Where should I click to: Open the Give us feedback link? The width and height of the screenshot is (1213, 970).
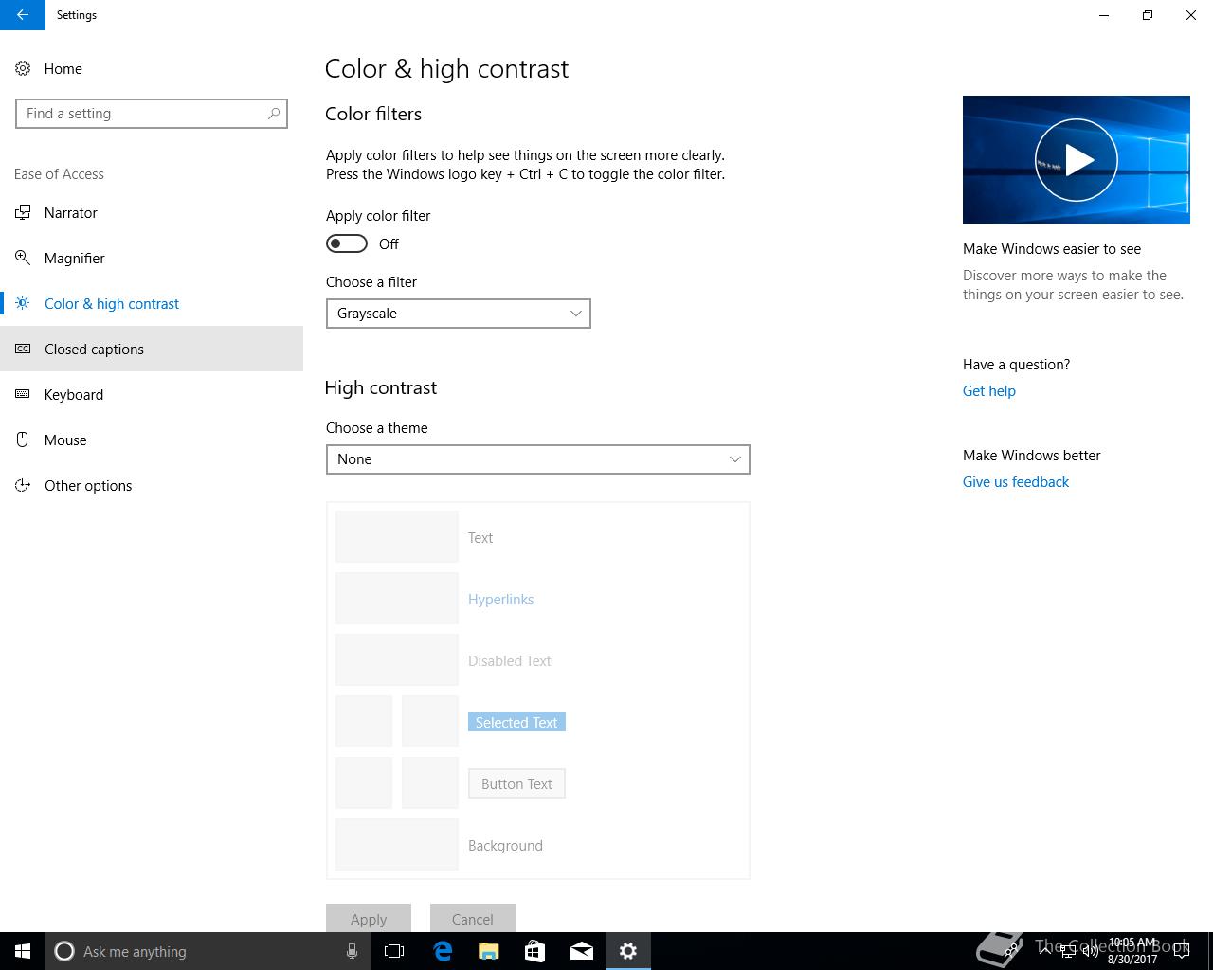(1015, 482)
